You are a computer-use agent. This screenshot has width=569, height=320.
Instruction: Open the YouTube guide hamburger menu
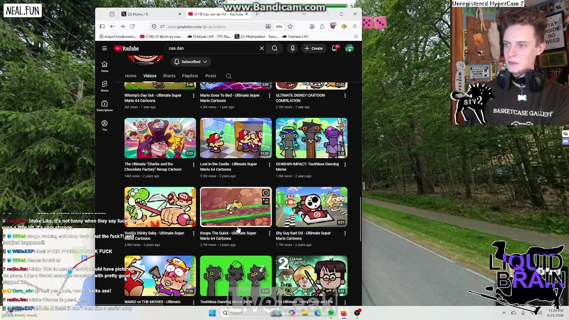click(x=104, y=48)
